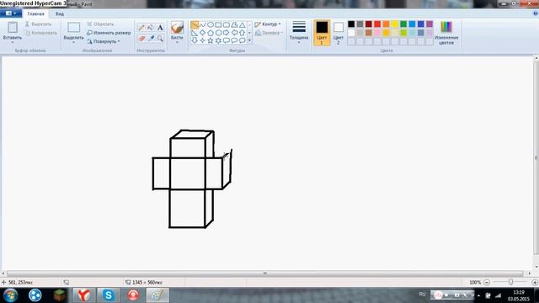Select the Oval shape

point(211,24)
